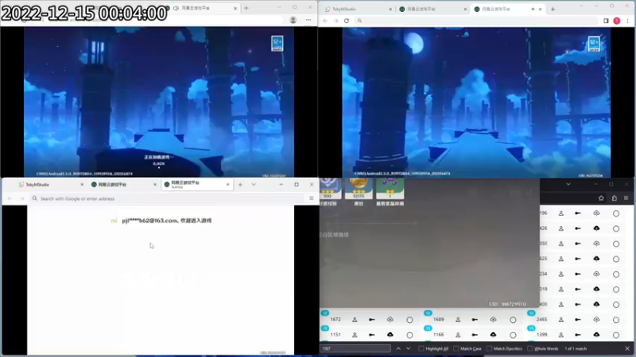Click the side panel icon in the top-right browser
Viewport: 636px width, 357px height.
(606, 21)
